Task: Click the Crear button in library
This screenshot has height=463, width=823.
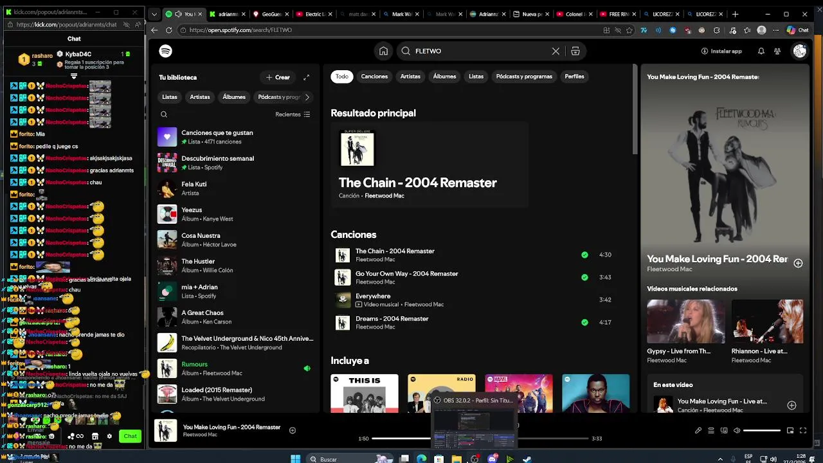Action: 278,77
